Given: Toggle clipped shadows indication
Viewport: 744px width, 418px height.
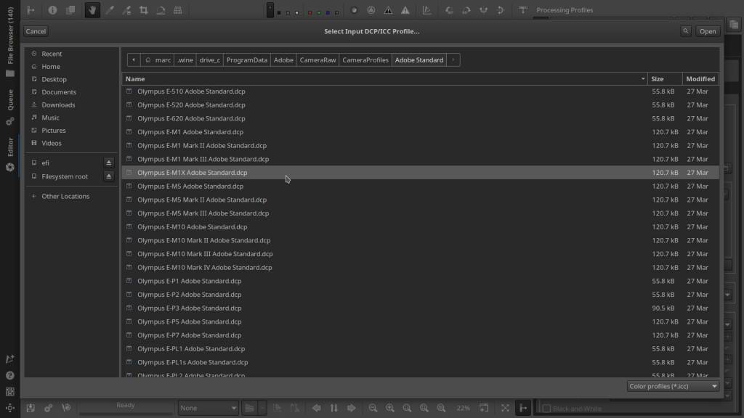Looking at the screenshot, I should coord(388,10).
